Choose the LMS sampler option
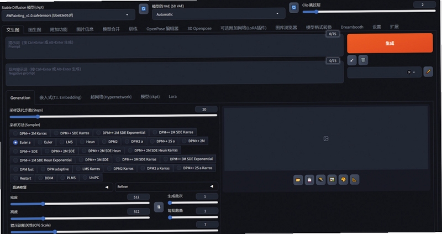 [66, 142]
